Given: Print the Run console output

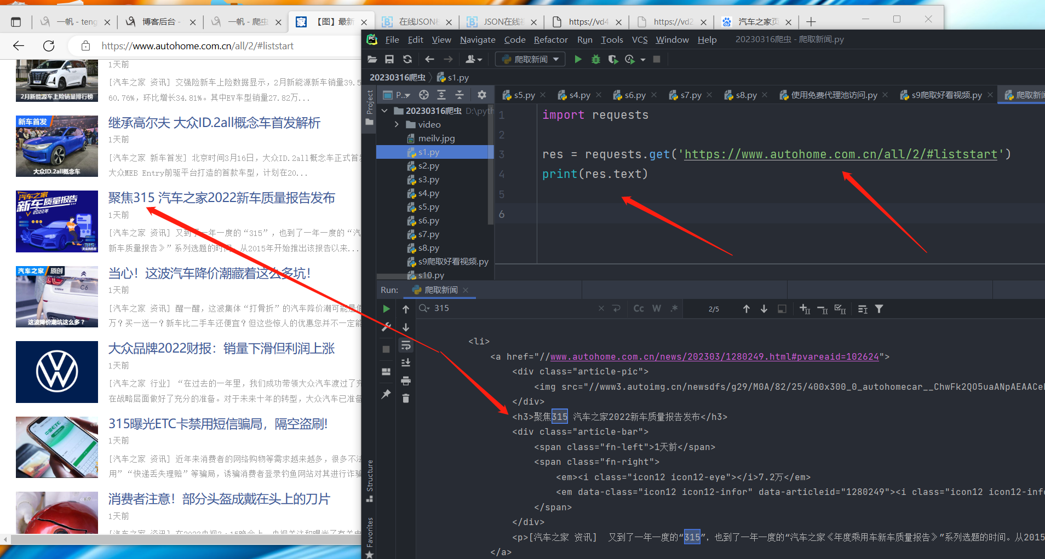Looking at the screenshot, I should tap(406, 381).
